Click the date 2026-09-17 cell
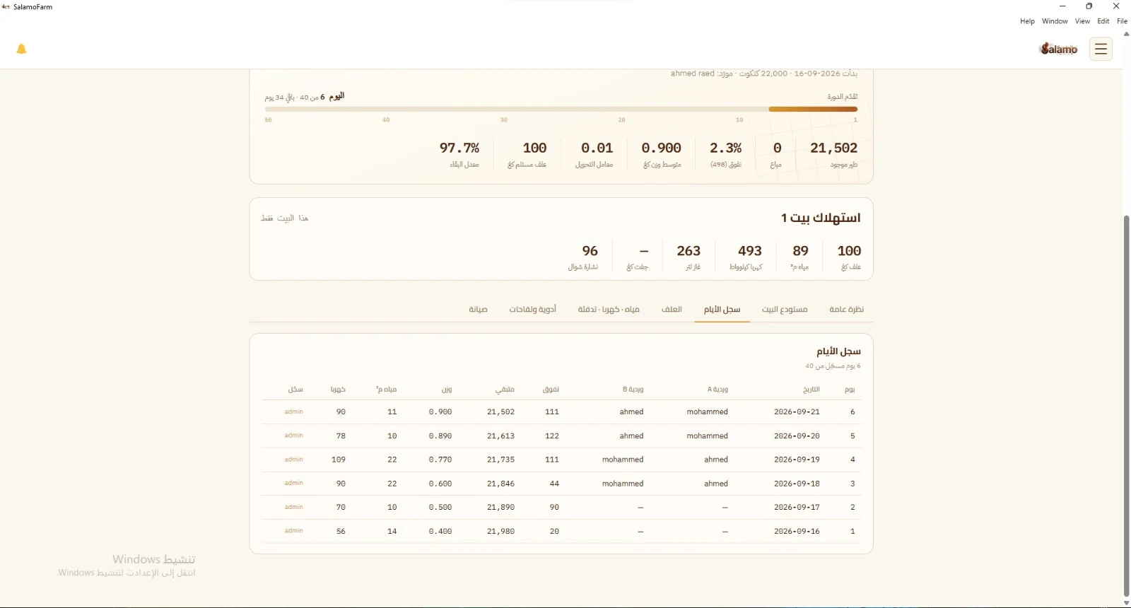1131x608 pixels. [x=797, y=507]
